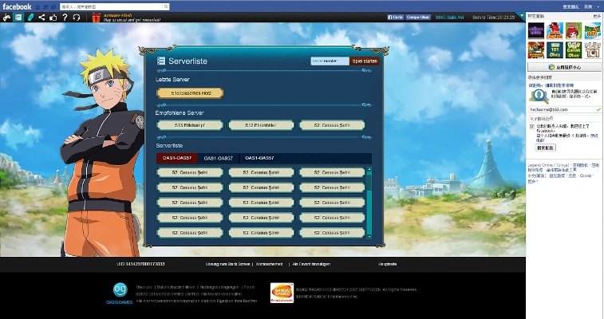Image resolution: width=604 pixels, height=319 pixels.
Task: Select the server list icon in toolbar
Action: click(18, 17)
